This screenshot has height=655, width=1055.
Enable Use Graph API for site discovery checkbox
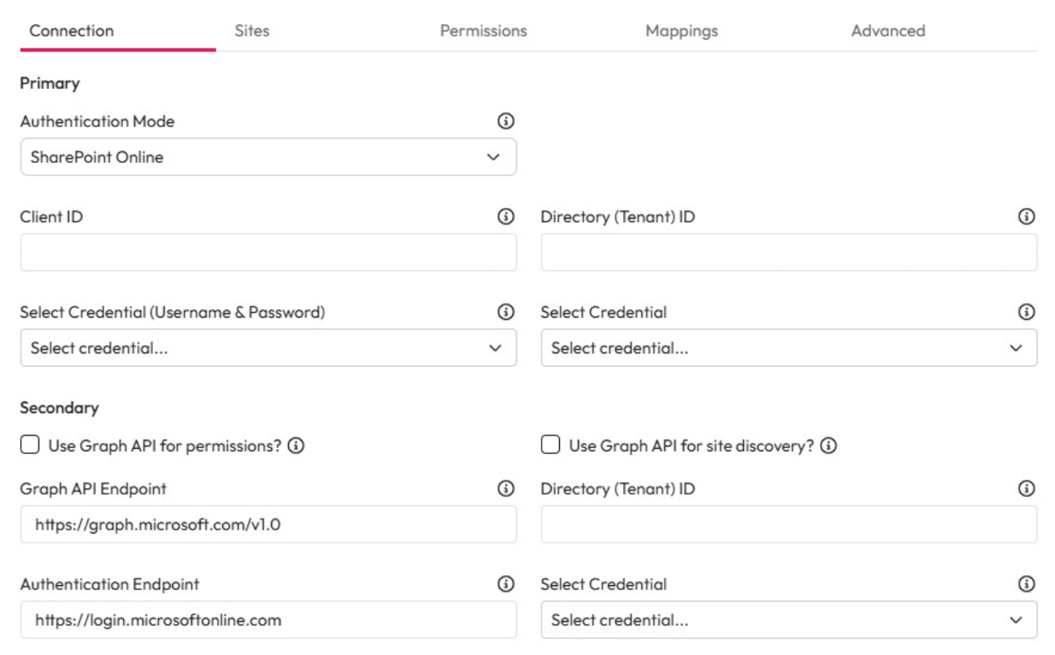point(550,446)
